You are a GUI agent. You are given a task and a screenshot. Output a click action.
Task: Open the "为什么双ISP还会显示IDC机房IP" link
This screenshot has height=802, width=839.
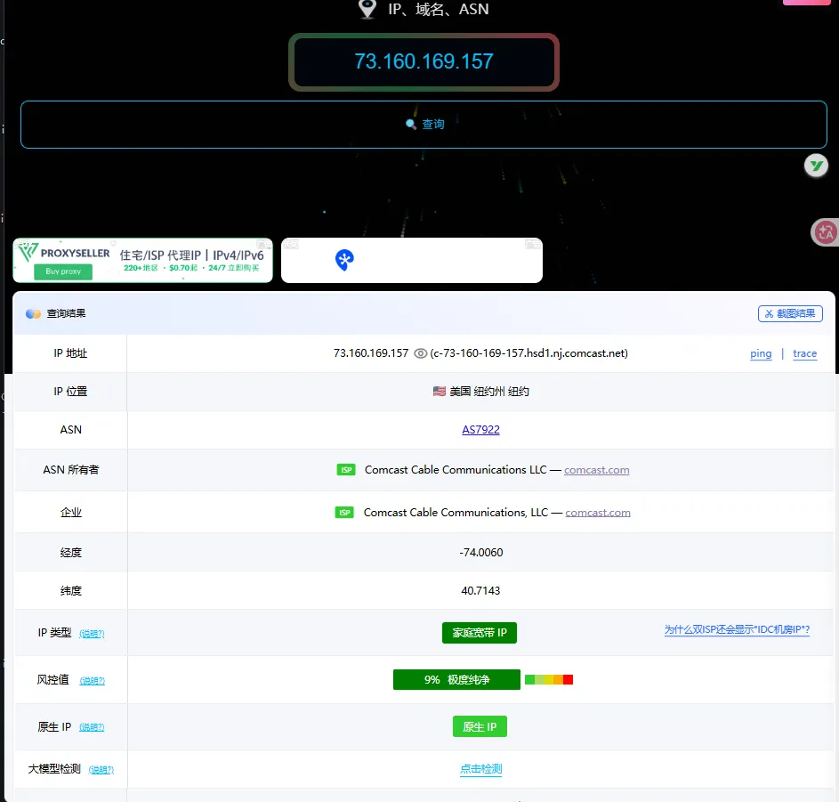coord(737,629)
